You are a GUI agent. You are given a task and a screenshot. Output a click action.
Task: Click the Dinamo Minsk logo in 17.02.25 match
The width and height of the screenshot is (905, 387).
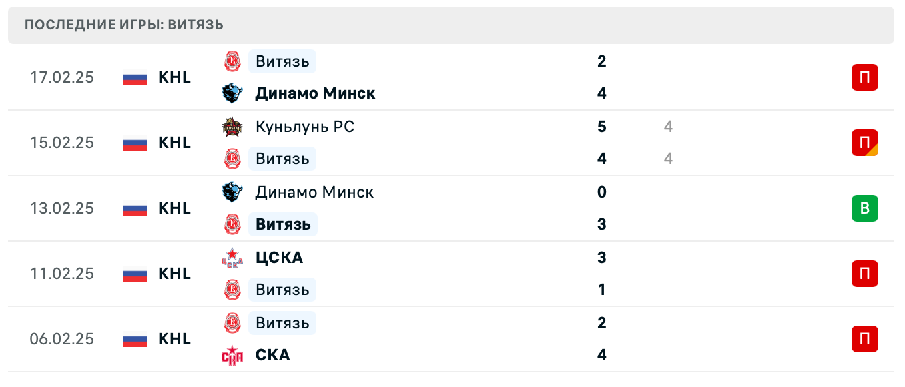point(232,93)
